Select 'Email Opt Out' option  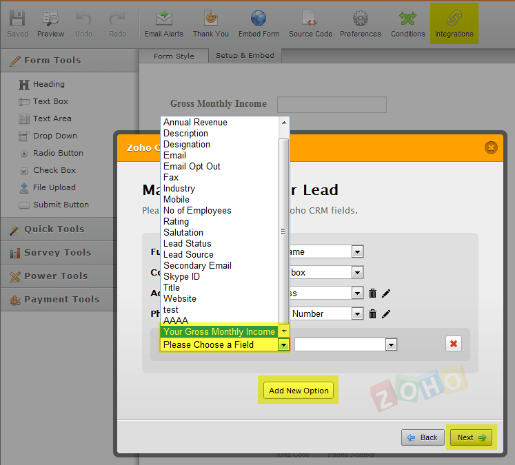[219, 167]
